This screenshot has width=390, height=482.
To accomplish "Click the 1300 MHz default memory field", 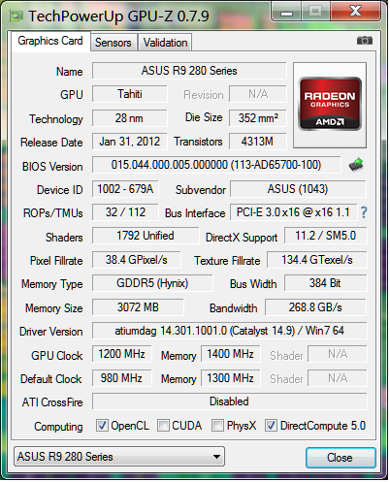I will click(x=231, y=378).
